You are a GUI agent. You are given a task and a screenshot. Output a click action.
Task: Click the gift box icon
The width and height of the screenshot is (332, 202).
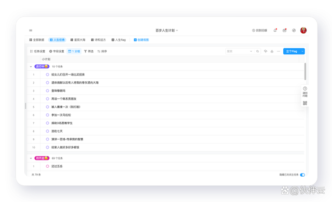[285, 31]
